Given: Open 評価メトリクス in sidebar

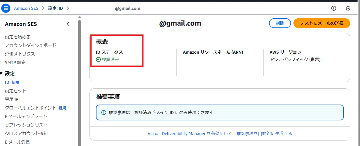Looking at the screenshot, I should pyautogui.click(x=20, y=54).
